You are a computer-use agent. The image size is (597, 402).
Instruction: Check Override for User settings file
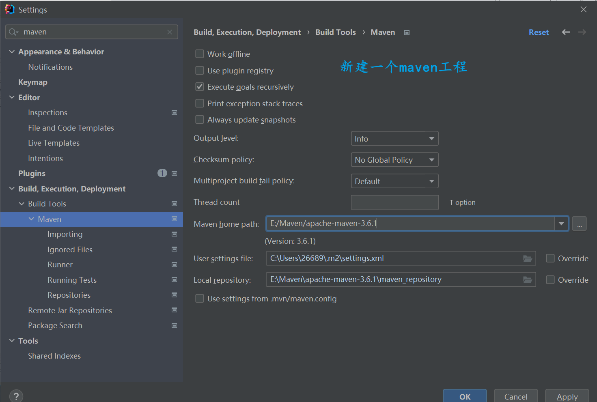click(550, 258)
